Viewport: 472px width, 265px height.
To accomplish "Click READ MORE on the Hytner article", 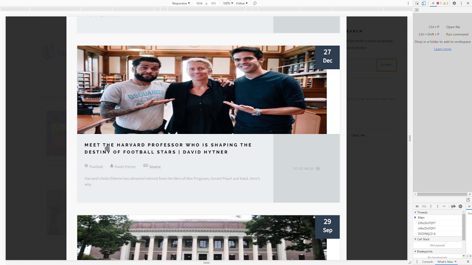I will (306, 169).
